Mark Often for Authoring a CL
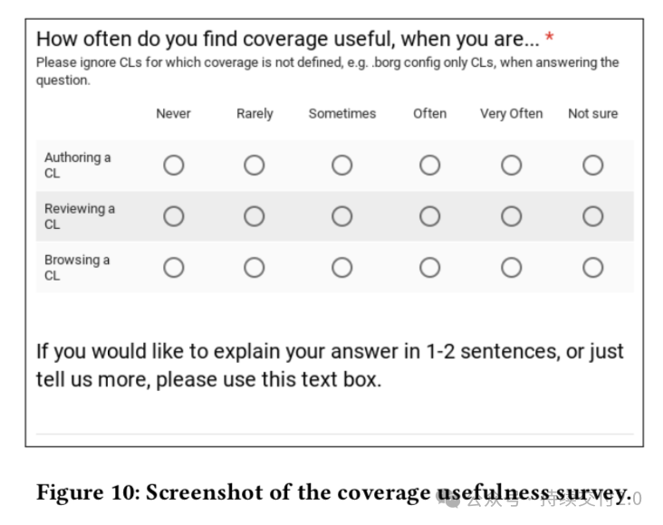 430,166
